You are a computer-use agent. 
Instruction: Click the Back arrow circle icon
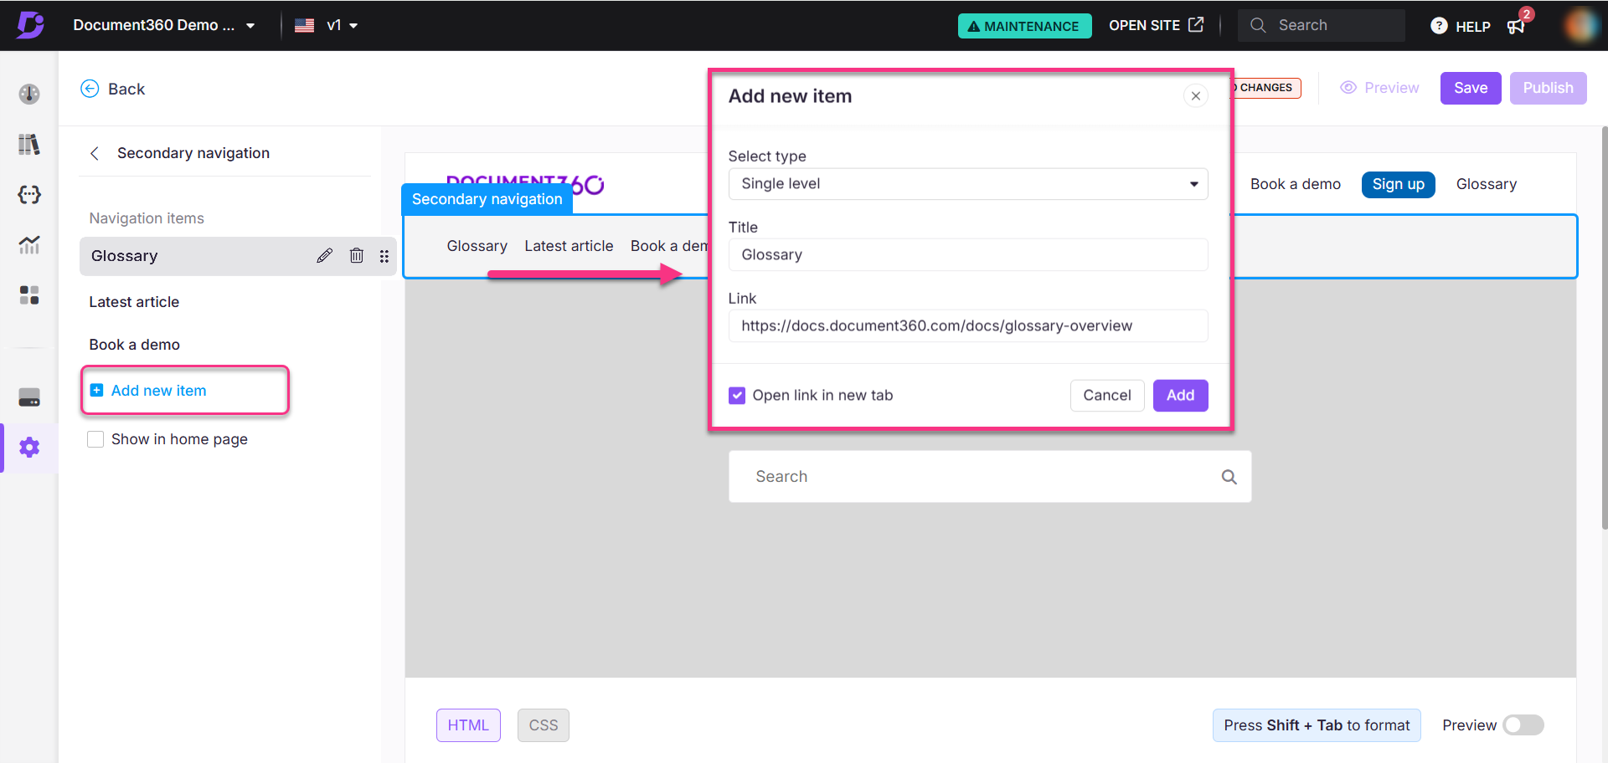tap(90, 89)
